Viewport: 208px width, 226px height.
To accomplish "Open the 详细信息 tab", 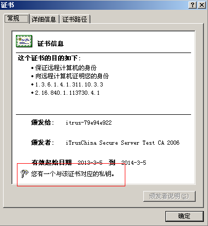I will click(44, 19).
